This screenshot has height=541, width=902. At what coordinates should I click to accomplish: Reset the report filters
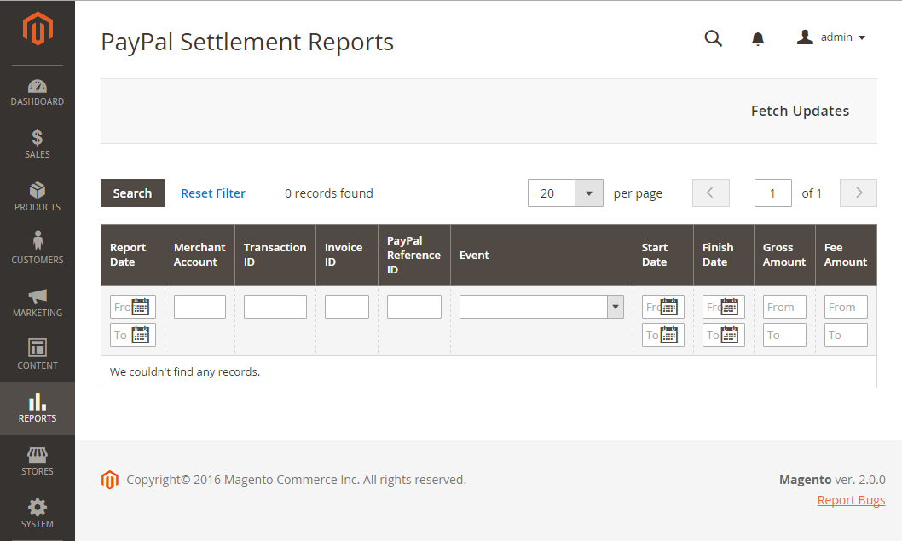[x=212, y=193]
